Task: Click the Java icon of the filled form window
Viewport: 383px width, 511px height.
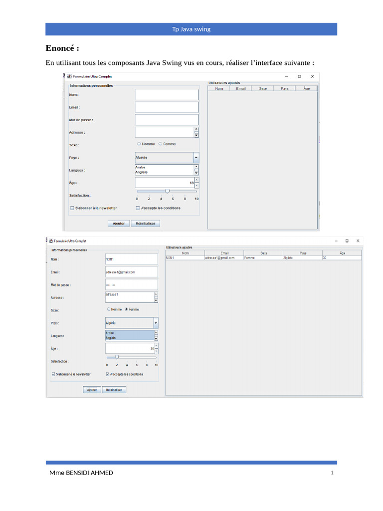Action: click(51, 241)
